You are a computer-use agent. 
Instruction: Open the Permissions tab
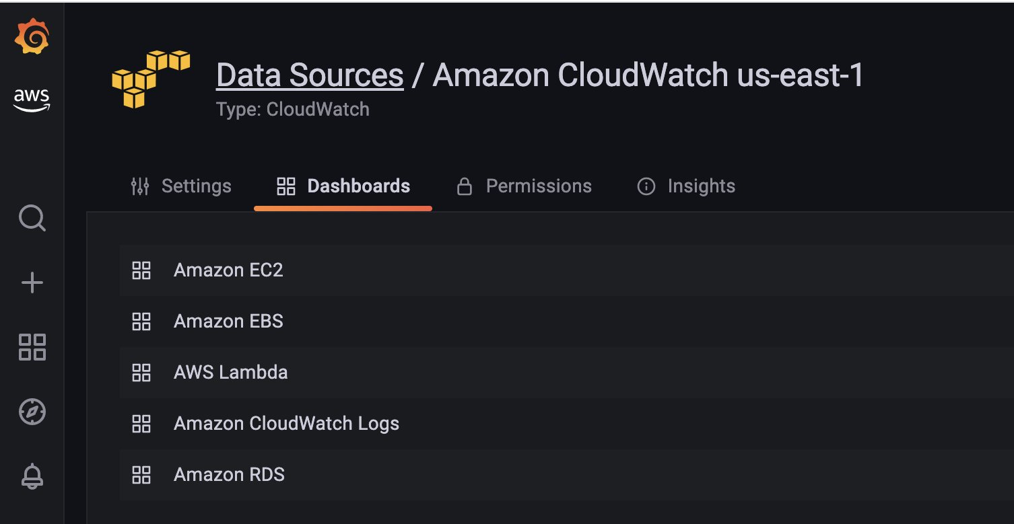tap(525, 186)
